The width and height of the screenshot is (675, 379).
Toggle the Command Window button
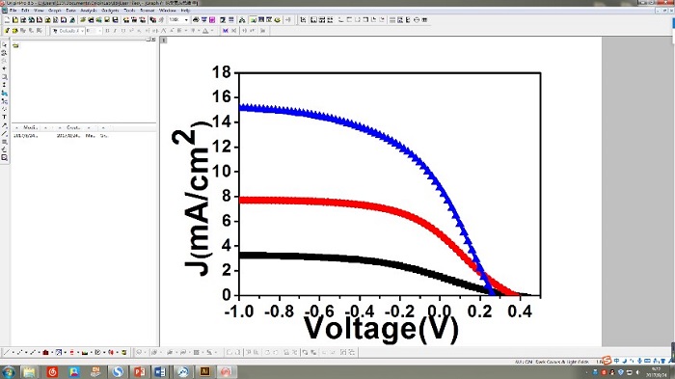[269, 20]
